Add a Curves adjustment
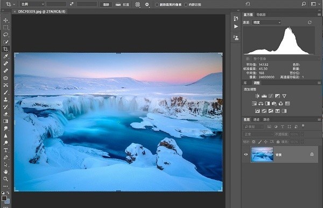Image resolution: width=323 pixels, height=208 pixels. (271, 96)
